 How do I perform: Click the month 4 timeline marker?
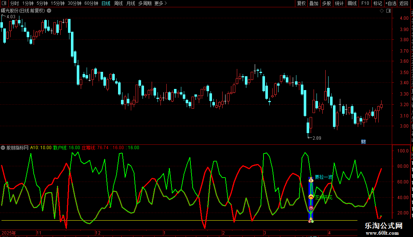click(x=329, y=233)
